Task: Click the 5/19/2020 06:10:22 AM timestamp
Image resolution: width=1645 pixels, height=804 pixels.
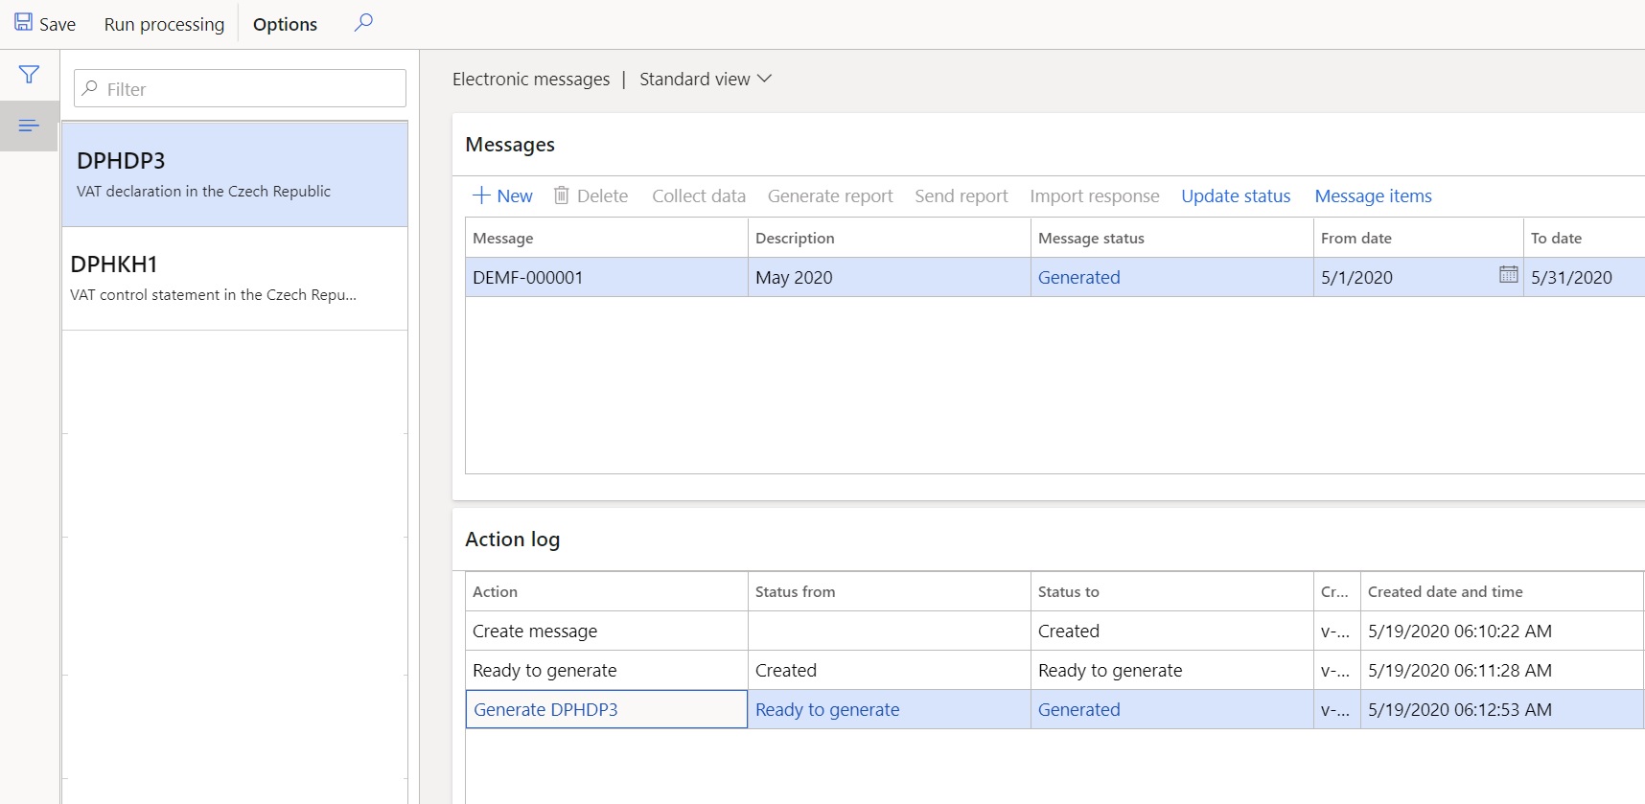Action: 1459,631
